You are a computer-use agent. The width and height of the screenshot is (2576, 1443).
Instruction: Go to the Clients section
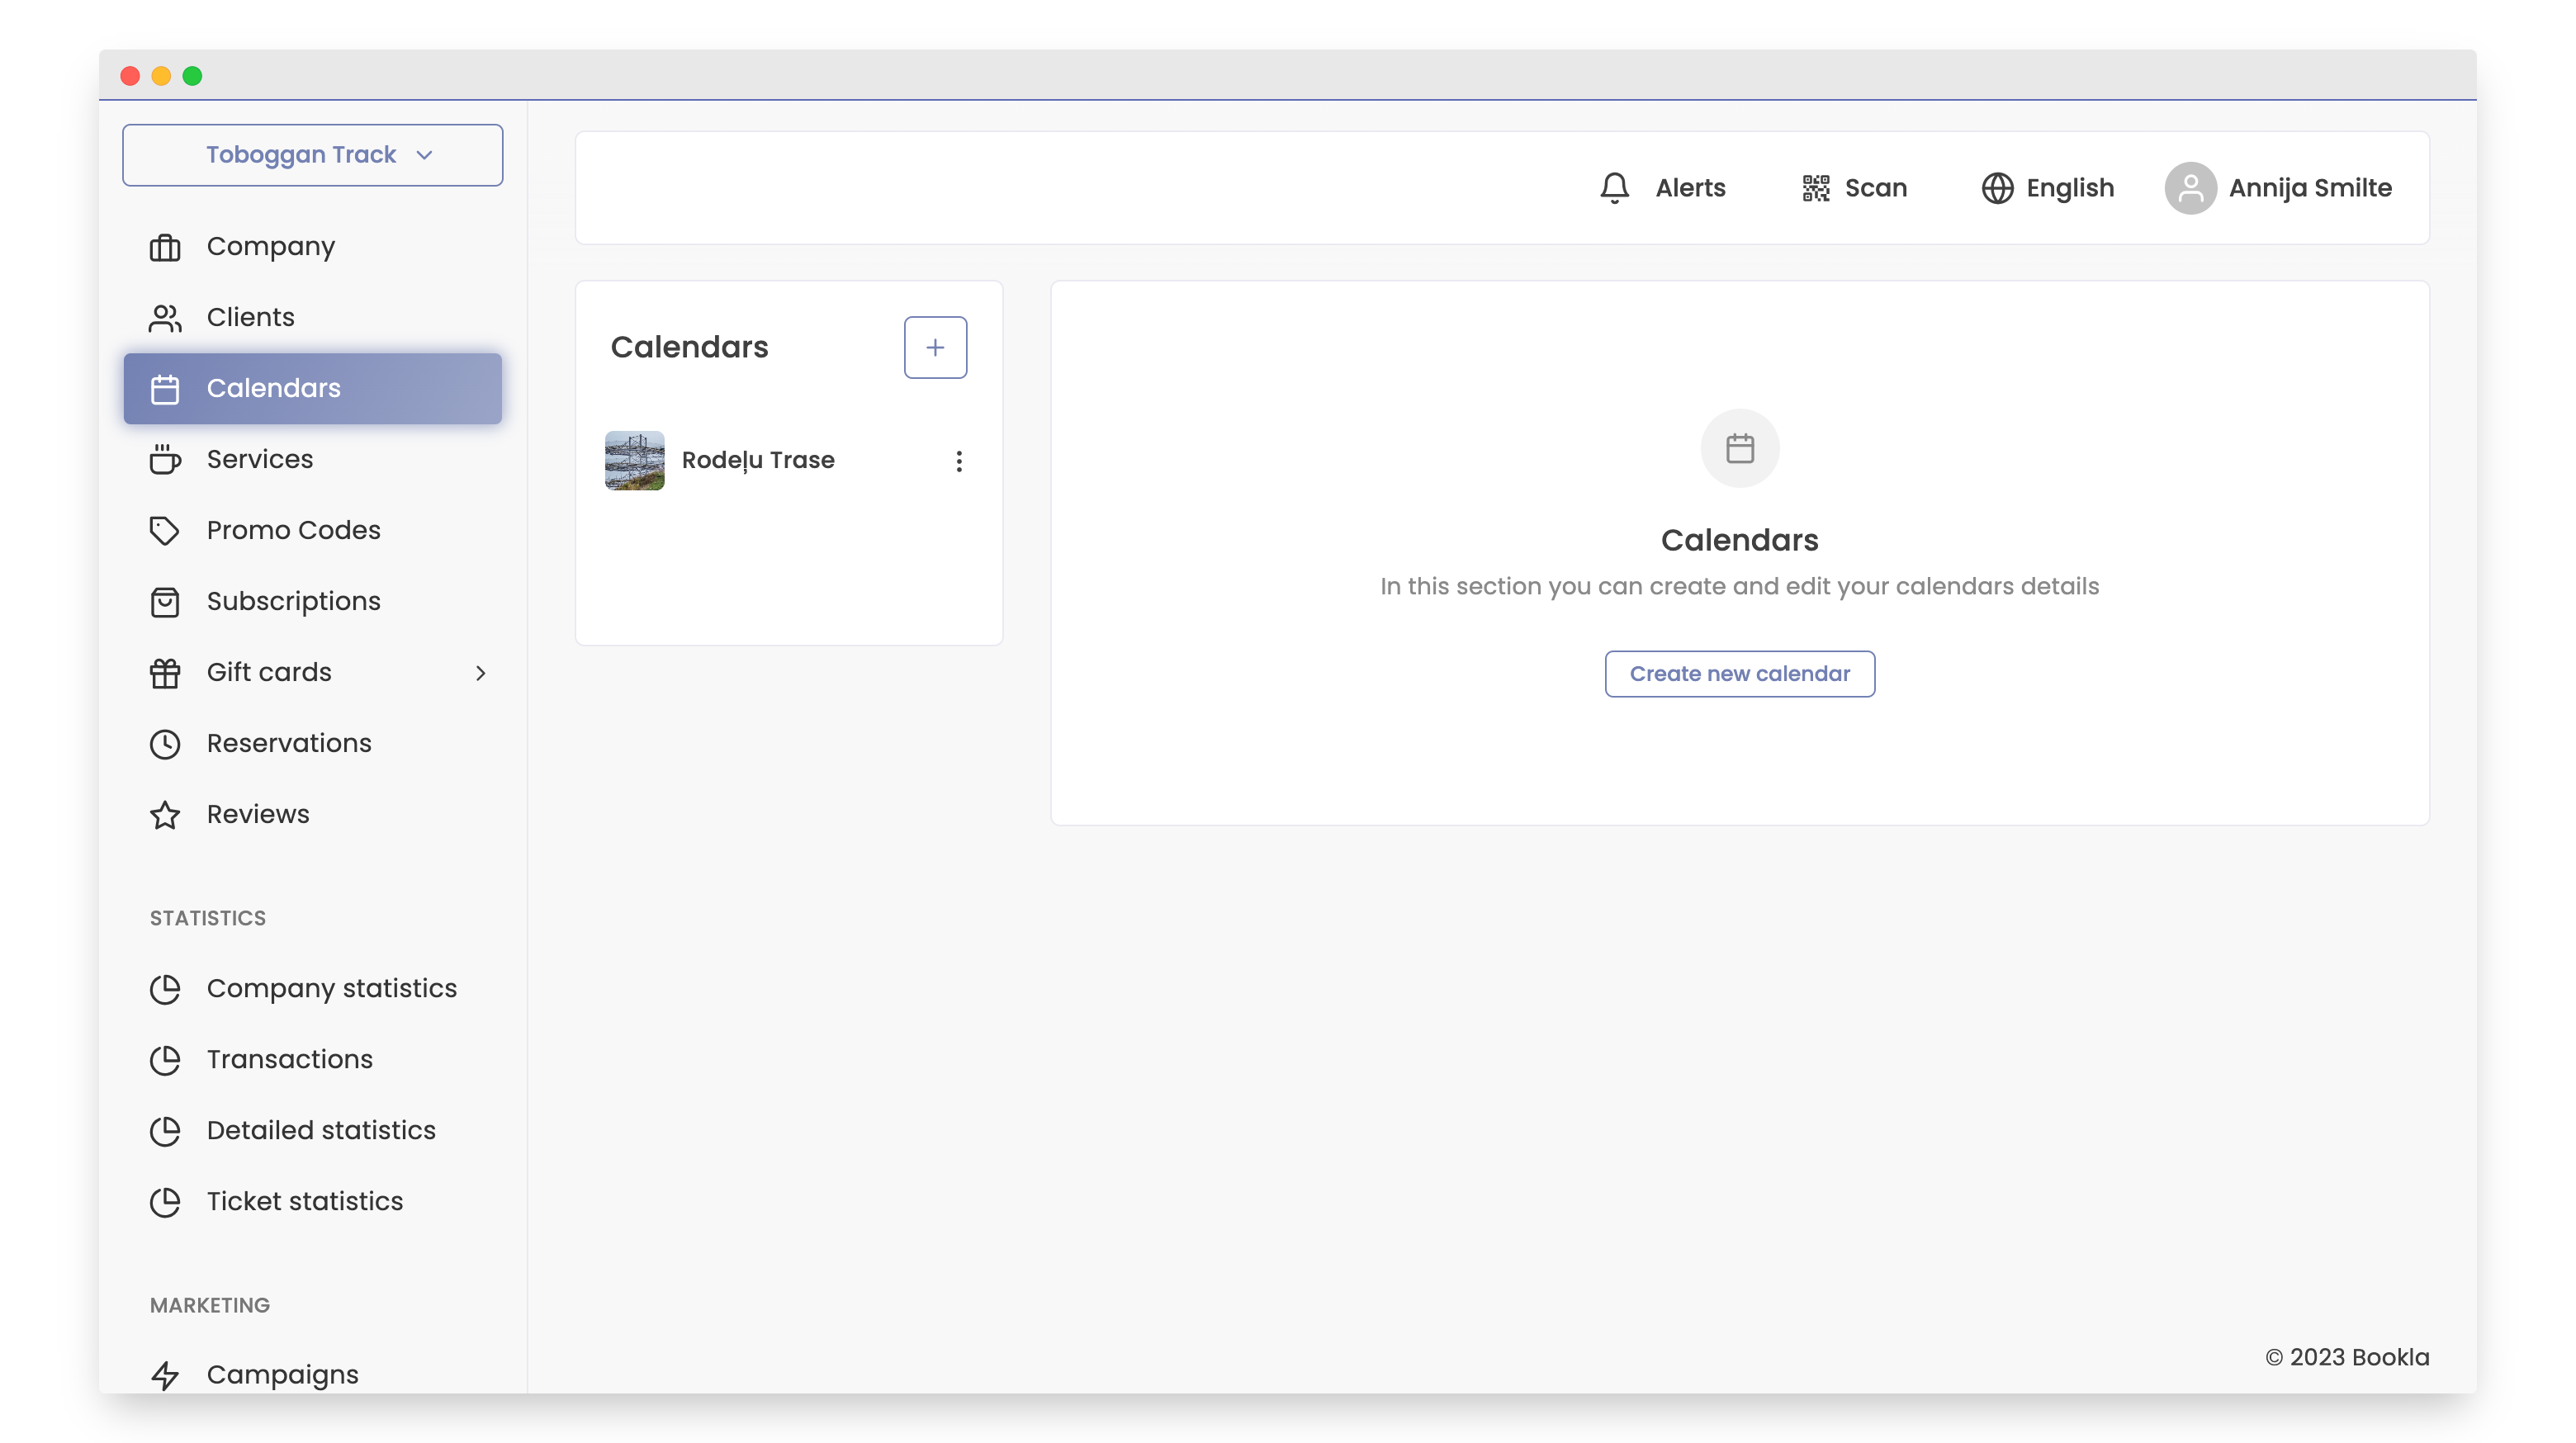coord(250,317)
